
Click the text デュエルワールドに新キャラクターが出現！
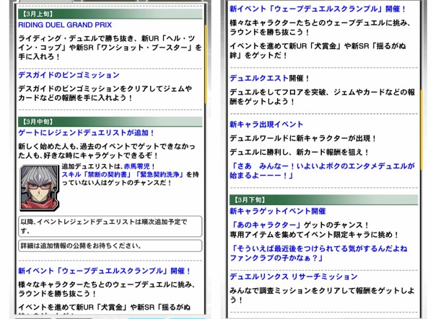(303, 138)
